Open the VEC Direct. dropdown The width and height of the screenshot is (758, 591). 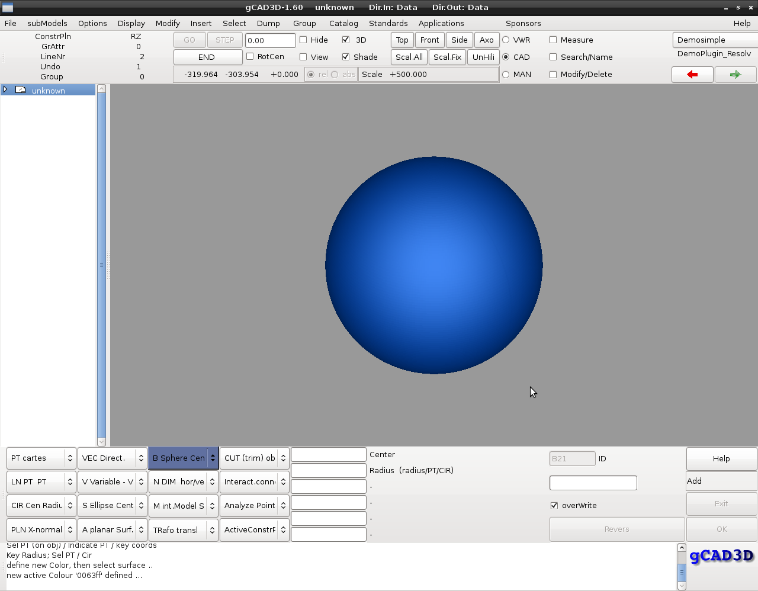[112, 458]
